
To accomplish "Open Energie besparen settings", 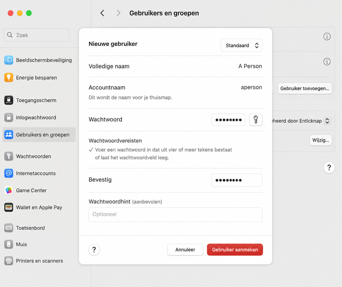I will tap(39, 77).
